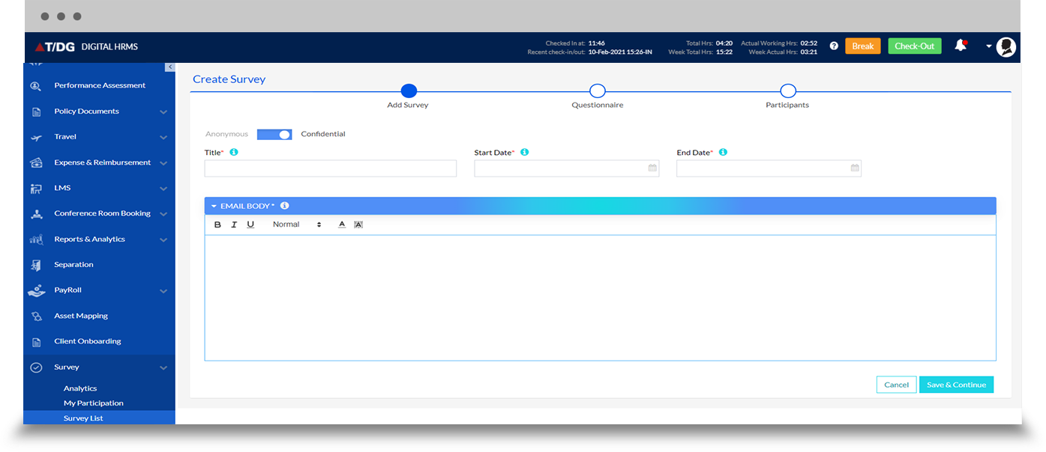The height and width of the screenshot is (452, 1046).
Task: Click the Email Body info icon
Action: pos(284,206)
